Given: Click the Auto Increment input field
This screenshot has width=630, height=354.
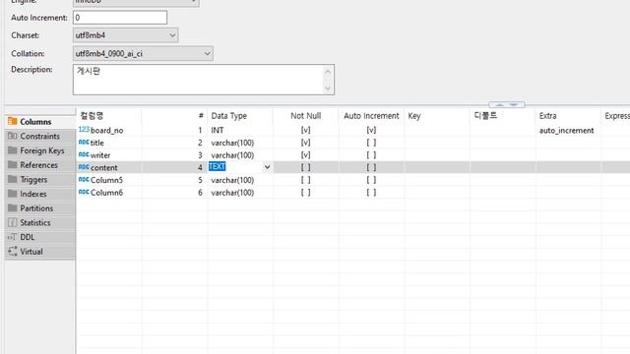Looking at the screenshot, I should pyautogui.click(x=120, y=18).
